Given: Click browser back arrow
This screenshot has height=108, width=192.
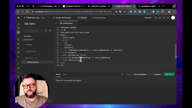Looking at the screenshot, I should pos(18,12).
